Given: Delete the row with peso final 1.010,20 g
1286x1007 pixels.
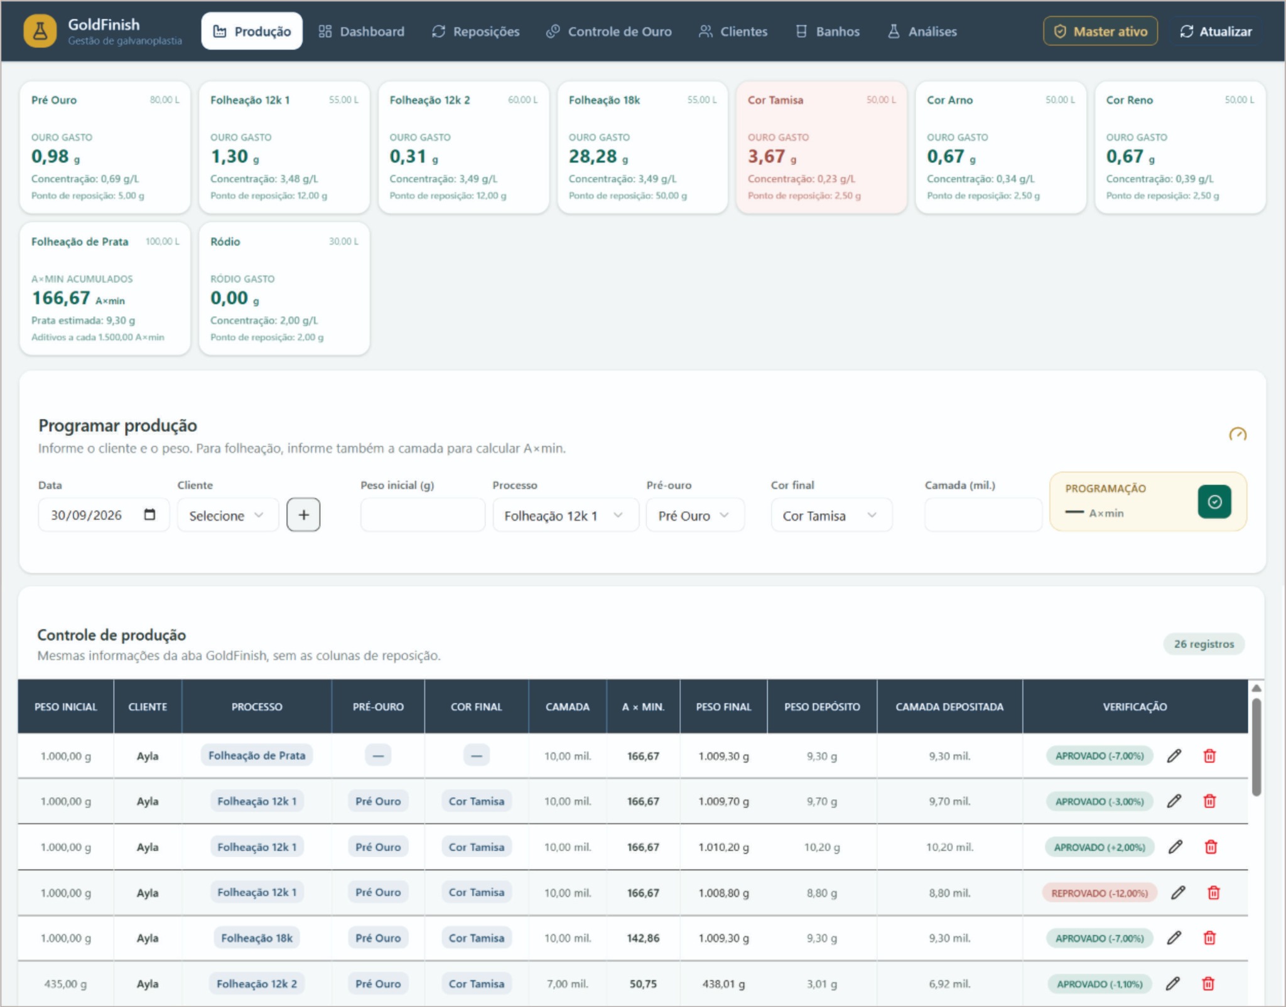Looking at the screenshot, I should click(1211, 847).
